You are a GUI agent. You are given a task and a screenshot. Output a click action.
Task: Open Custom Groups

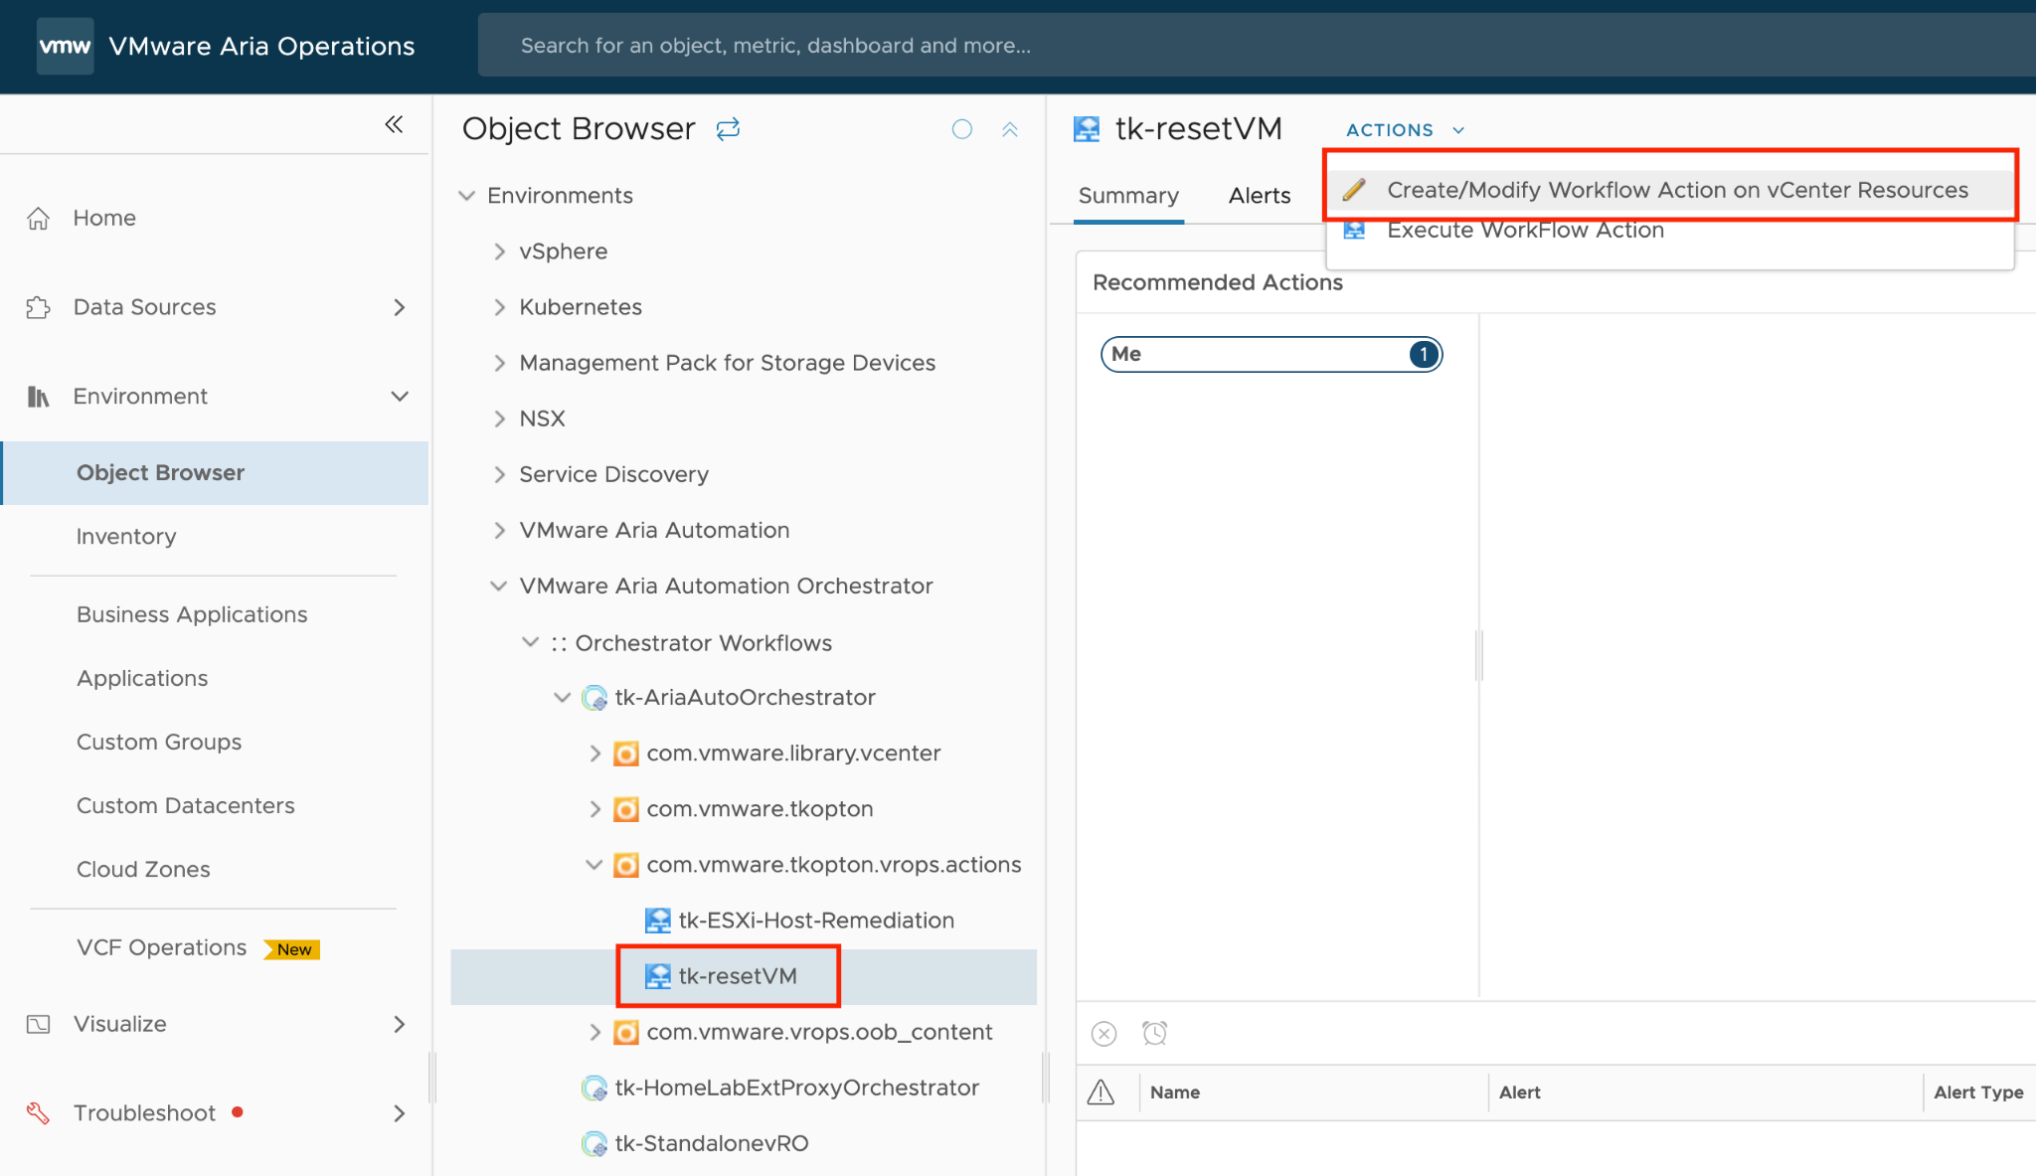click(x=159, y=742)
